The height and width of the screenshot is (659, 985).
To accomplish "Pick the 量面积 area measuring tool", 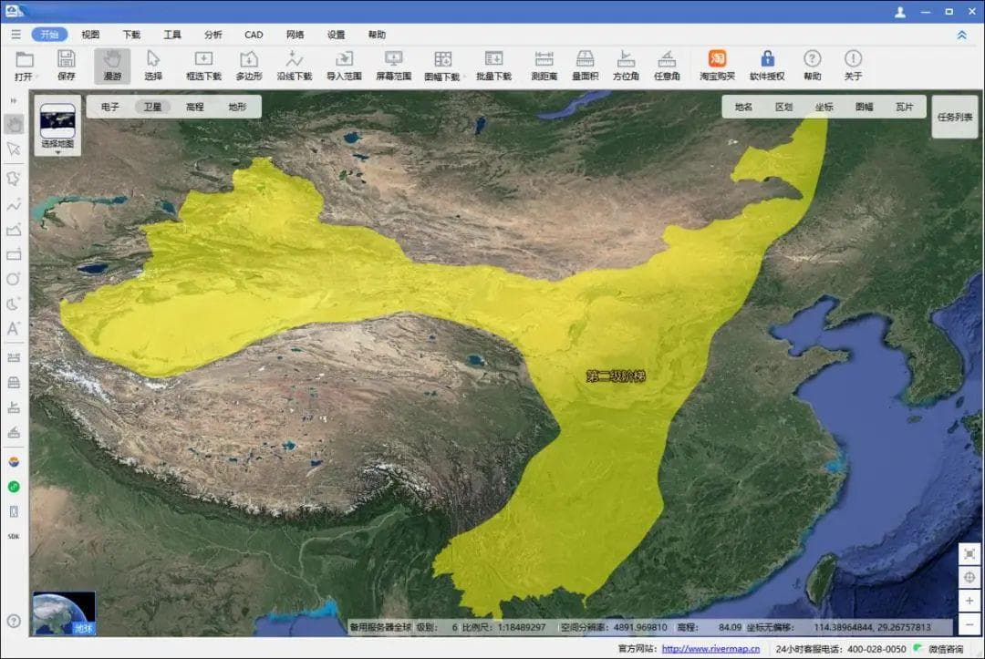I will pyautogui.click(x=585, y=66).
